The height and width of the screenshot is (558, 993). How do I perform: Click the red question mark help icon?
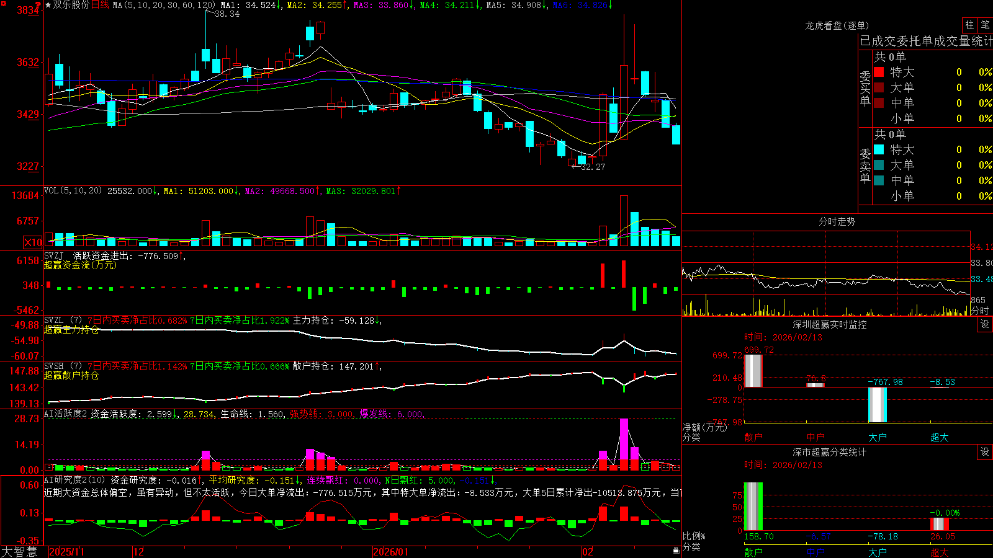(x=38, y=5)
